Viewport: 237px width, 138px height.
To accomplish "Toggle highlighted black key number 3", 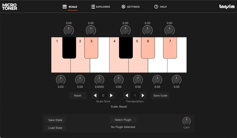I will click(x=91, y=48).
